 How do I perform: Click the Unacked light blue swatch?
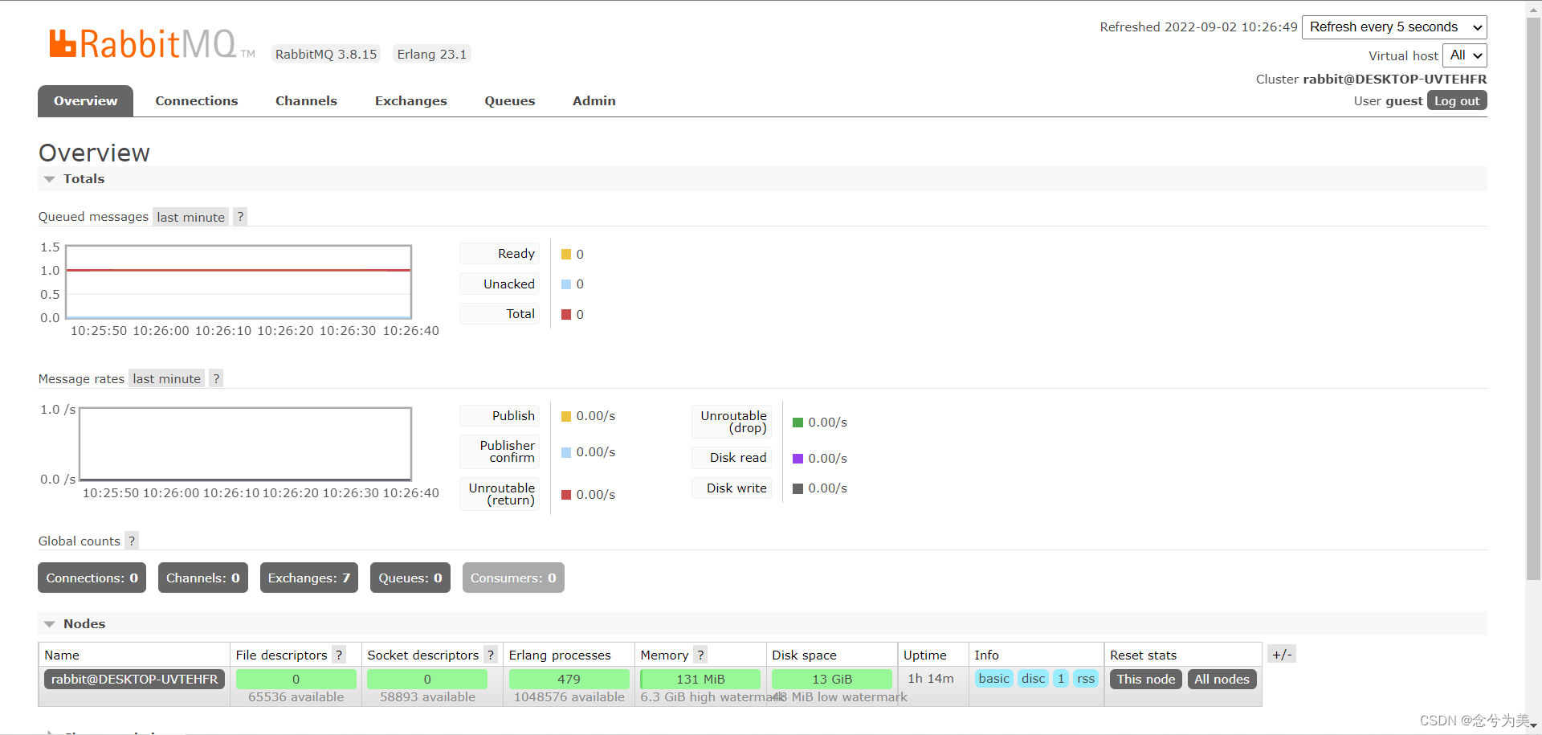click(x=566, y=284)
